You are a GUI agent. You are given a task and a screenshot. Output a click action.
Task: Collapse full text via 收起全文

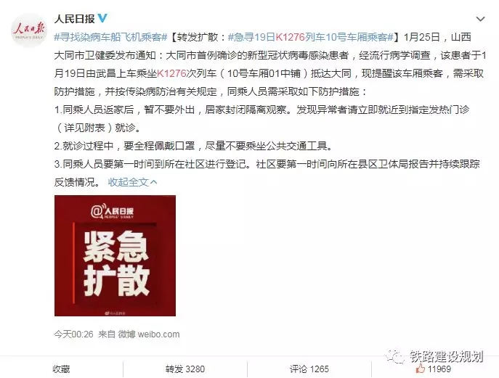click(129, 182)
